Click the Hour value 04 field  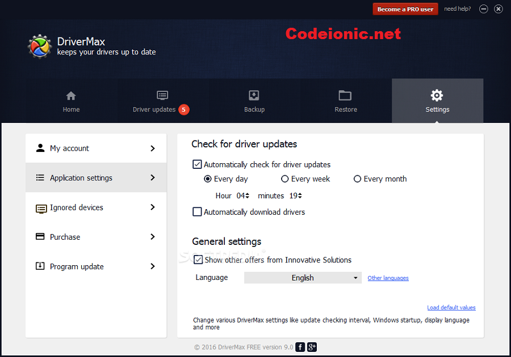pyautogui.click(x=241, y=195)
